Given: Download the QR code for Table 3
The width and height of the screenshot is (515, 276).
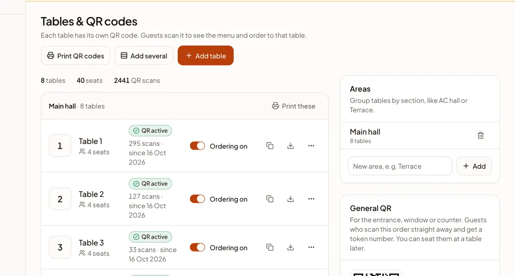Looking at the screenshot, I should coord(291,247).
